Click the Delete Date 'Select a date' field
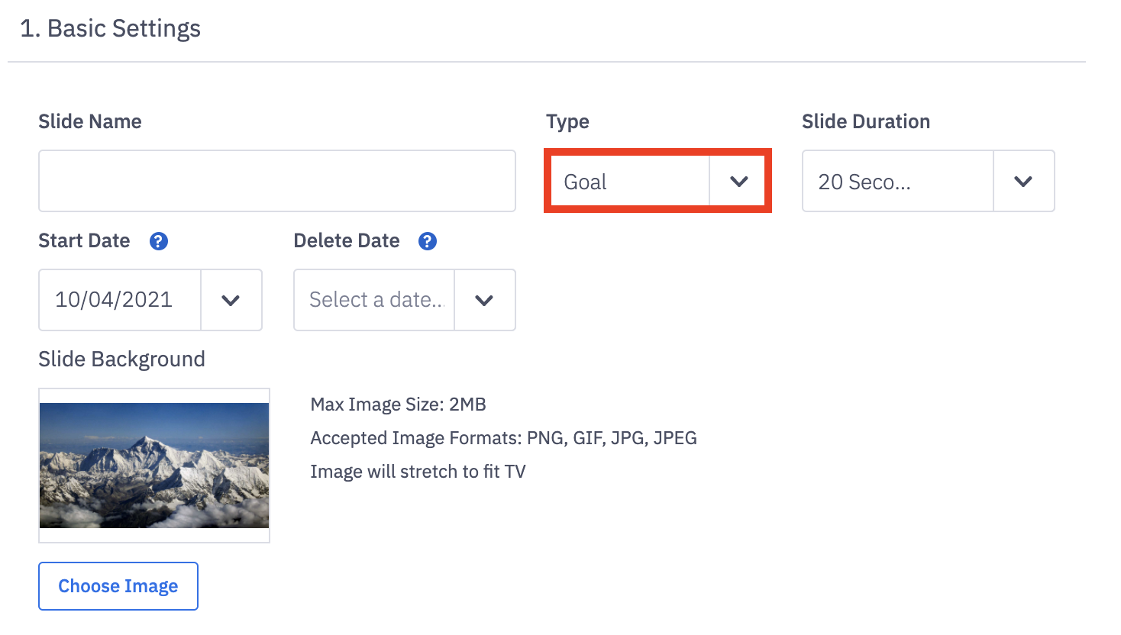Image resolution: width=1121 pixels, height=635 pixels. tap(374, 300)
